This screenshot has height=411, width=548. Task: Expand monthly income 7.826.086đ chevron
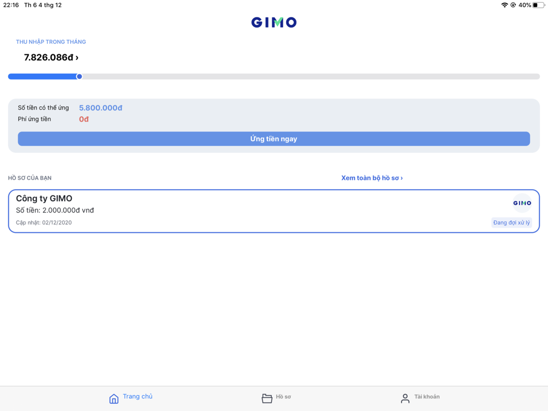(77, 58)
